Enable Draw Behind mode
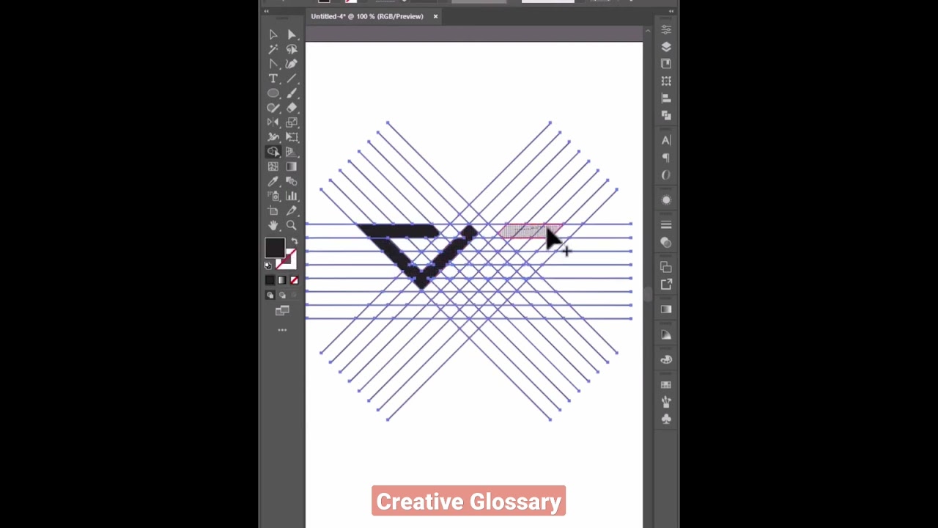This screenshot has height=528, width=938. tap(282, 295)
